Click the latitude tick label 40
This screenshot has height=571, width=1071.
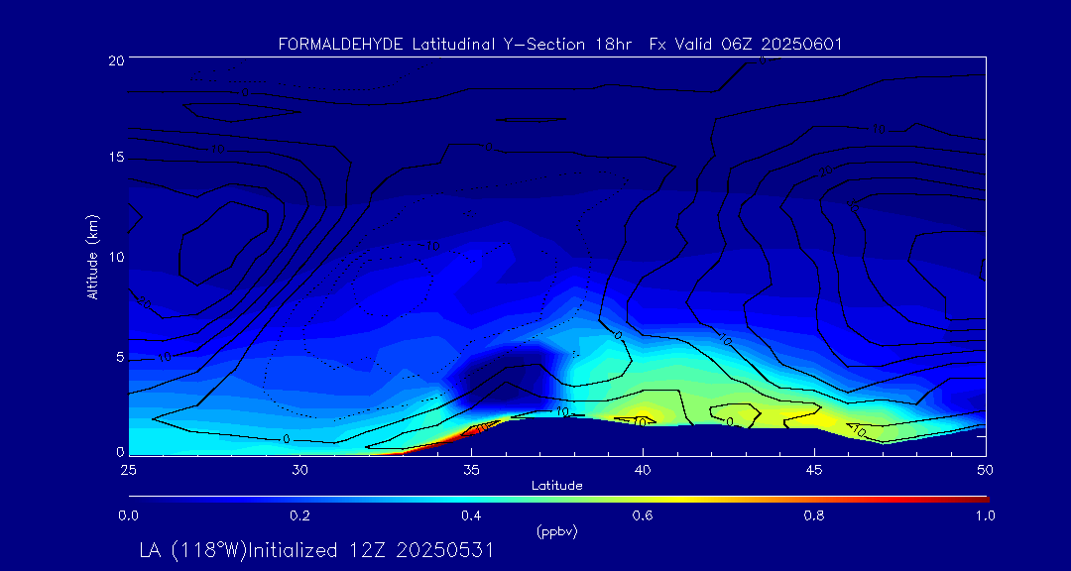(643, 468)
